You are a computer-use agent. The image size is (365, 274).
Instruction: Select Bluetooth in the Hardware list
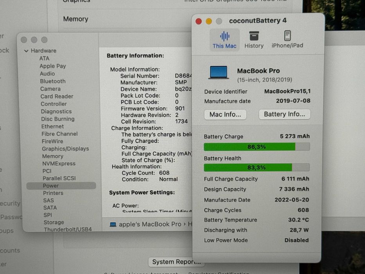click(x=53, y=81)
